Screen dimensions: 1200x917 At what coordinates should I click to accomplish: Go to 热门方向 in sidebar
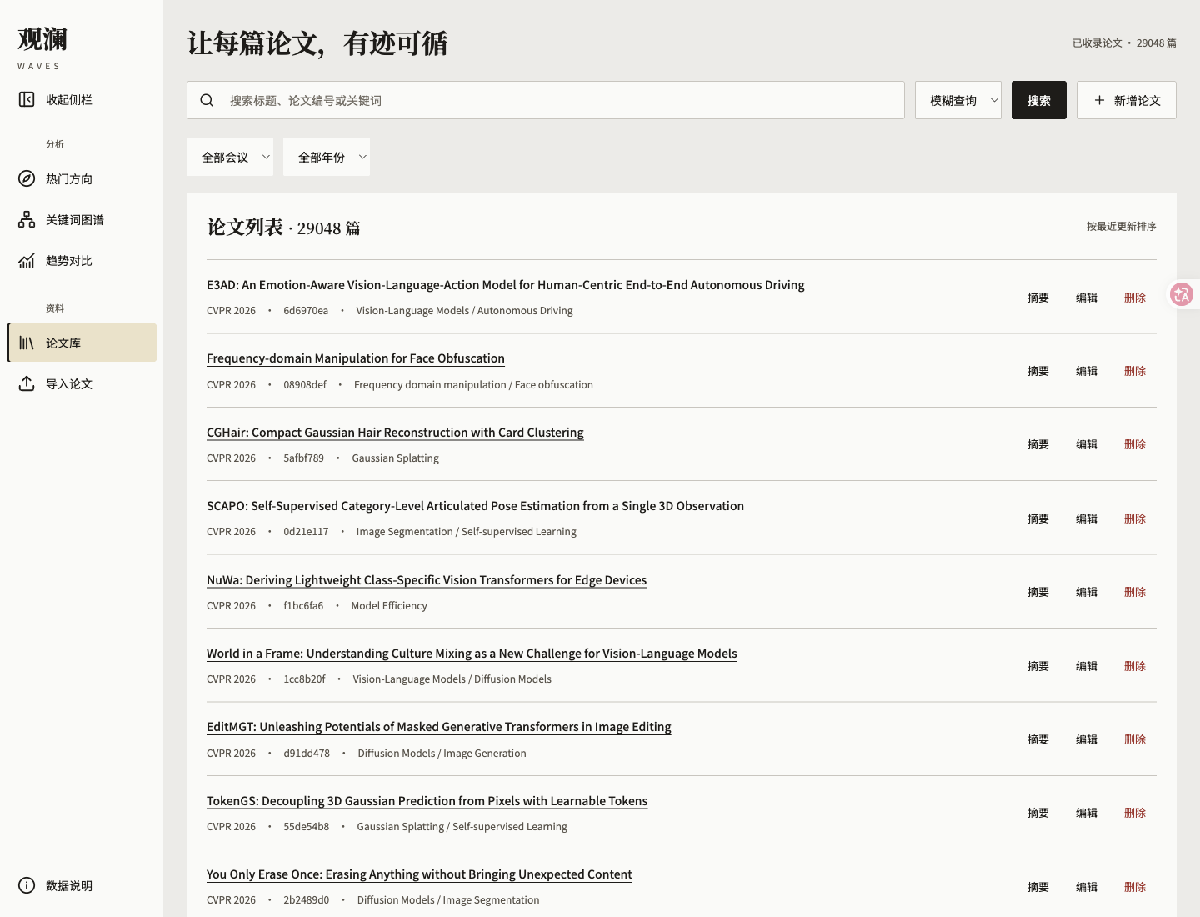82,178
